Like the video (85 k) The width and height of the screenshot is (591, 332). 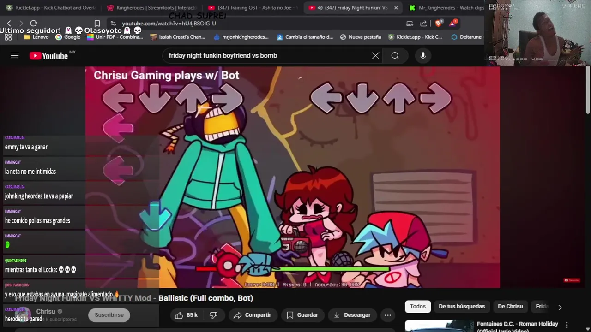coord(186,315)
